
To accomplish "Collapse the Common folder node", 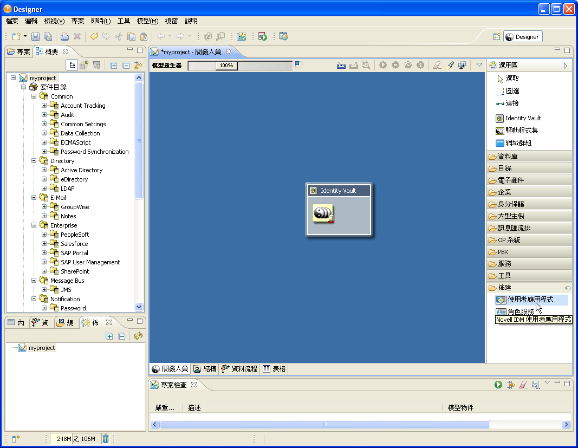I will point(34,96).
